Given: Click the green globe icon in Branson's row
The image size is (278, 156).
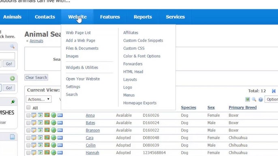Looking at the screenshot, I should point(53,130).
